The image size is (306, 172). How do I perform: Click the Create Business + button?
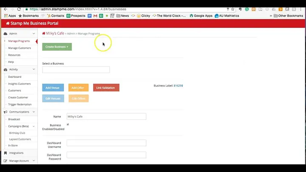(x=57, y=47)
